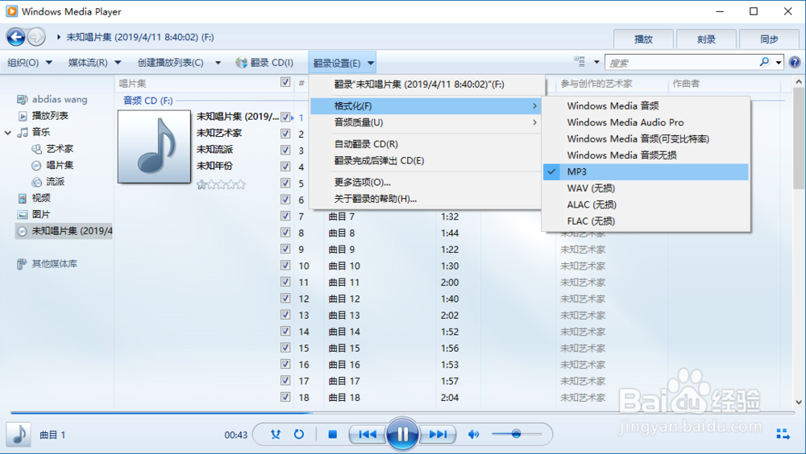Open the view options dropdown arrow
This screenshot has height=454, width=806.
pyautogui.click(x=596, y=62)
